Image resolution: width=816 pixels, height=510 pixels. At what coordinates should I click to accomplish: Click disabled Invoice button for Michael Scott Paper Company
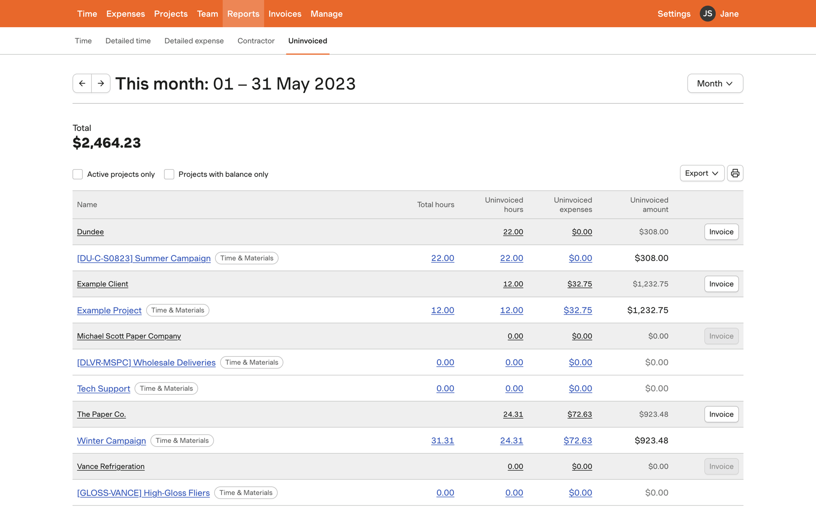coord(721,336)
